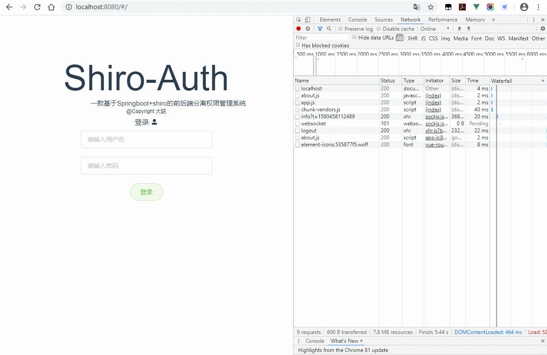View site information icon in address bar
547x355 pixels.
[x=68, y=7]
